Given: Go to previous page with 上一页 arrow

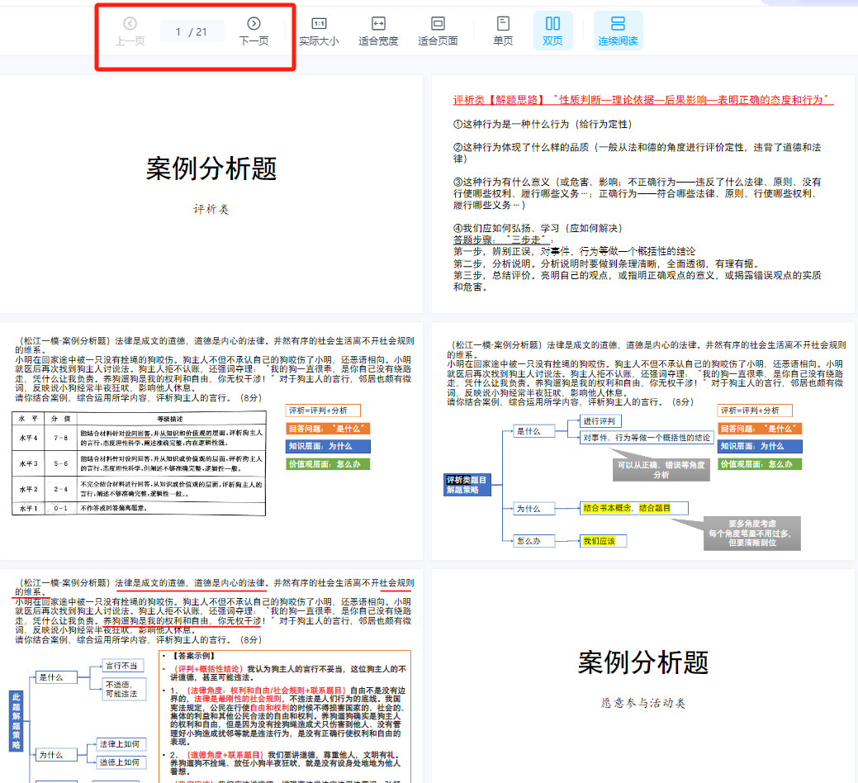Looking at the screenshot, I should (x=130, y=31).
